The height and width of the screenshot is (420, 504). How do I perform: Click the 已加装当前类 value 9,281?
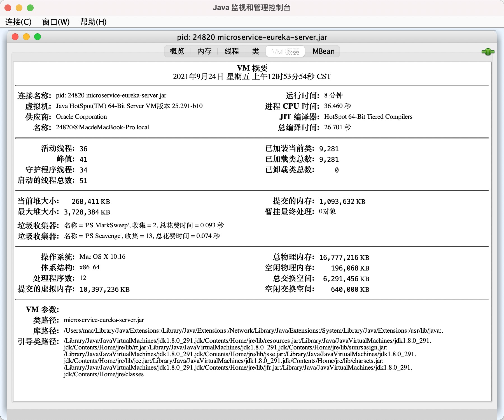(x=329, y=149)
